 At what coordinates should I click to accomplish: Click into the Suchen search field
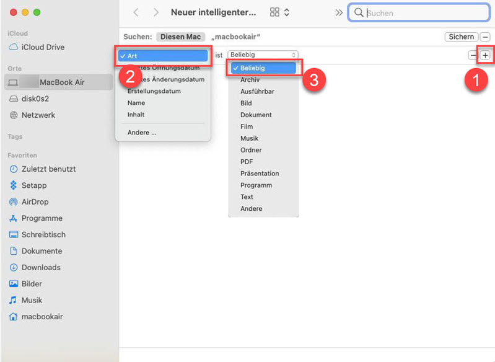click(x=419, y=12)
